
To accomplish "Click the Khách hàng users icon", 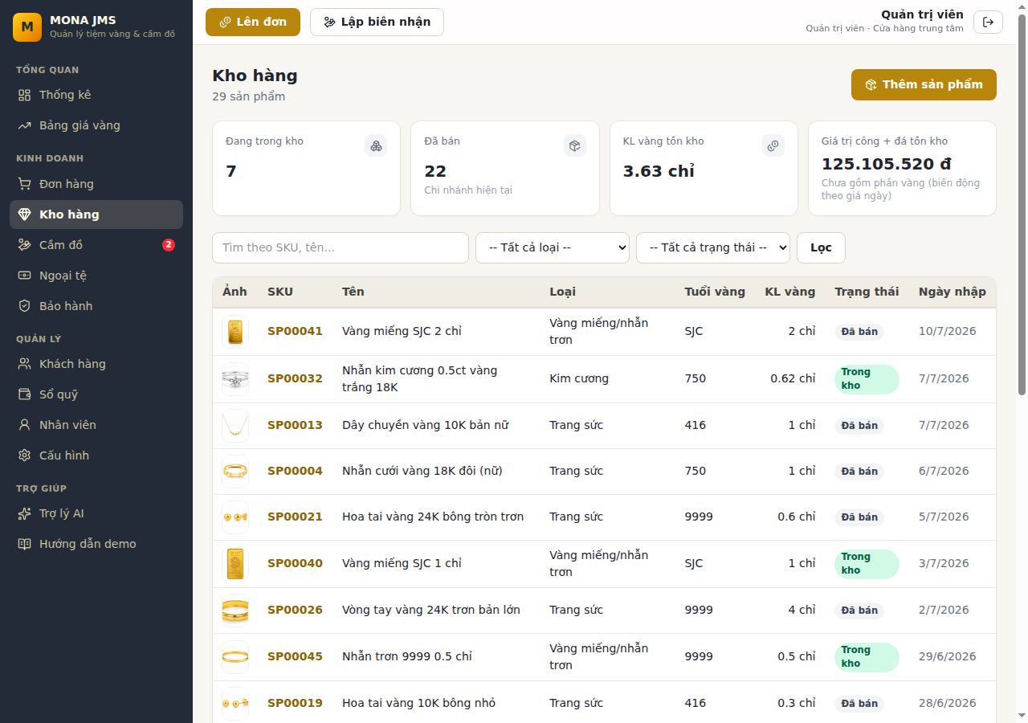I will coord(25,364).
